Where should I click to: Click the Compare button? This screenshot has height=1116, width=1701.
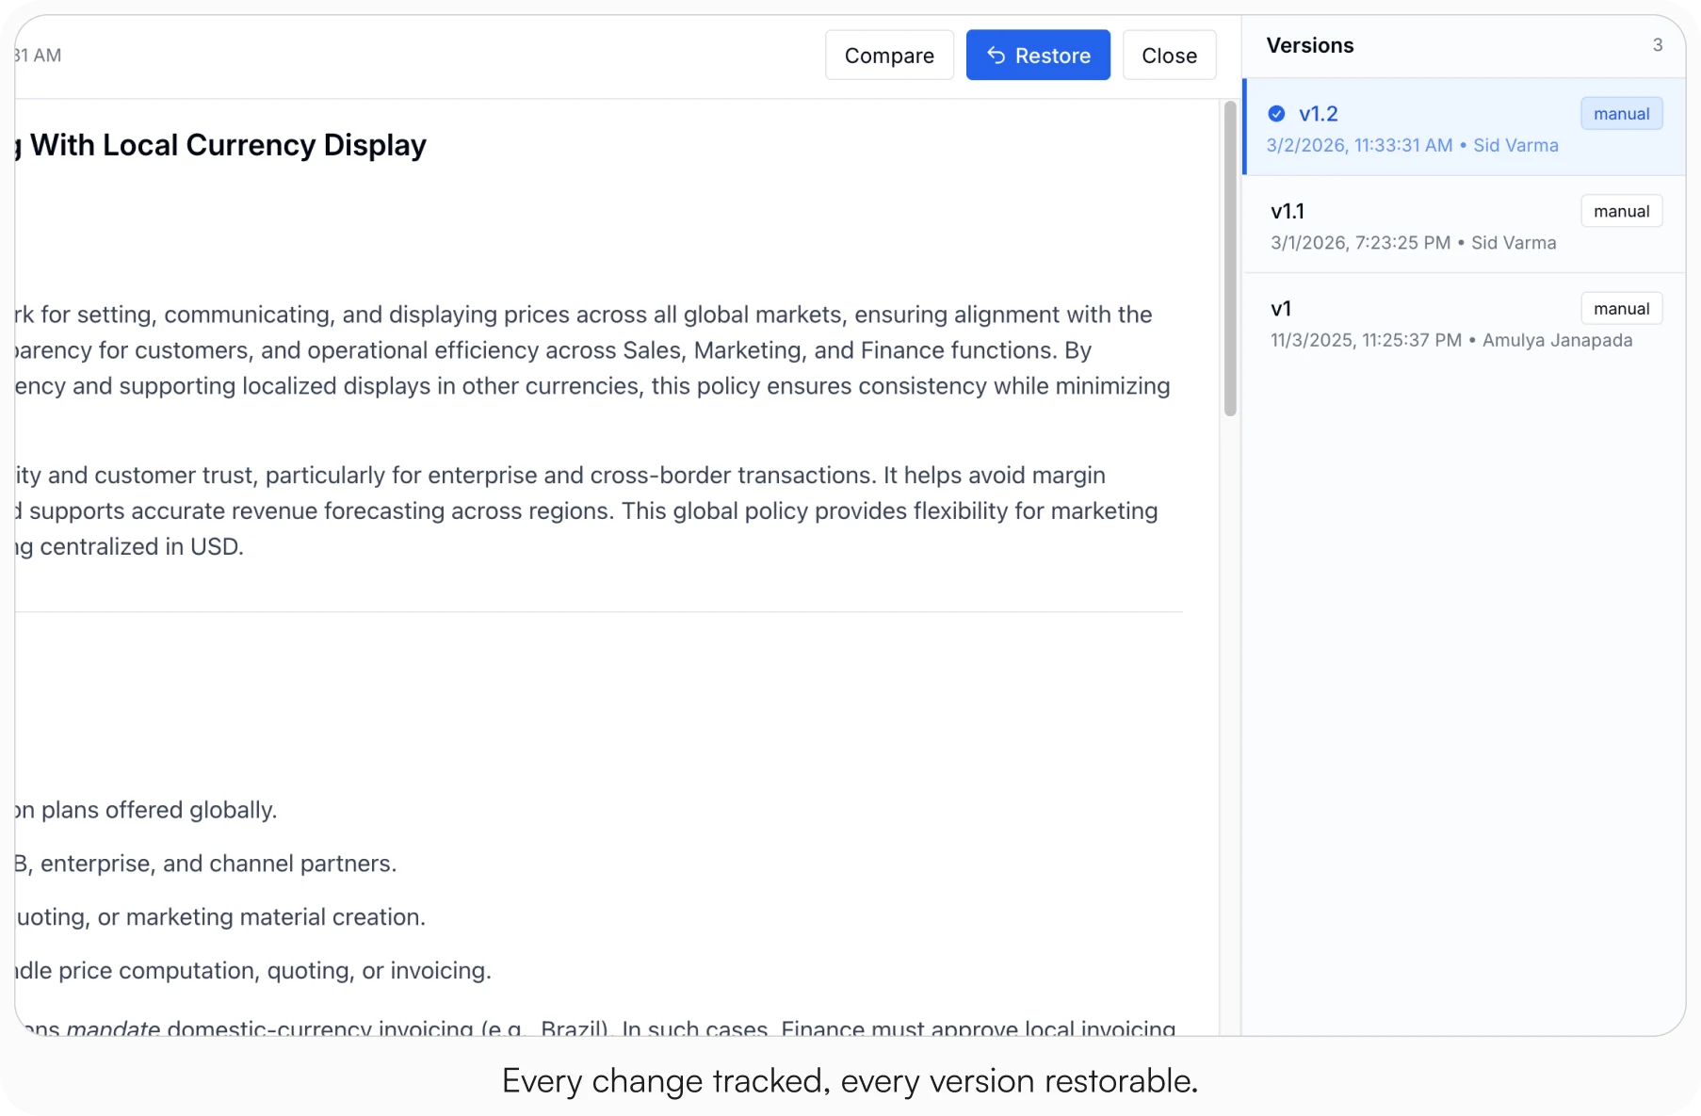pyautogui.click(x=889, y=56)
